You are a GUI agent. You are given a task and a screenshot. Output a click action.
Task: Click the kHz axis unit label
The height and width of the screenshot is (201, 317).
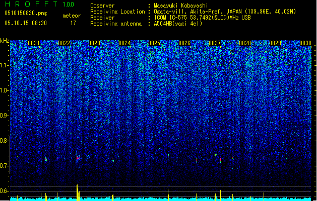pyautogui.click(x=5, y=41)
